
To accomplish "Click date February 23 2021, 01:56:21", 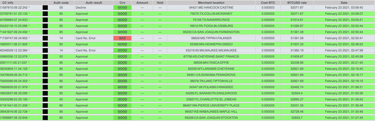I will pos(344,87).
